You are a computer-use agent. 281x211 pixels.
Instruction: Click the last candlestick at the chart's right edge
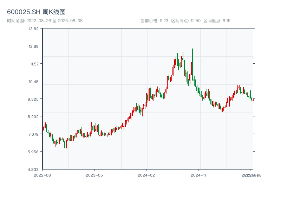click(253, 100)
